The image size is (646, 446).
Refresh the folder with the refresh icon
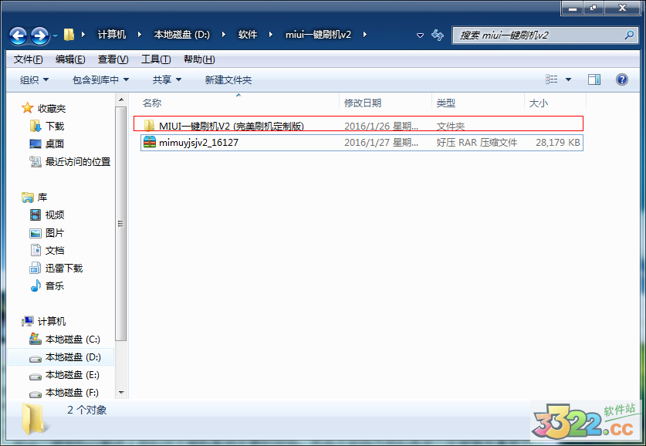(437, 35)
